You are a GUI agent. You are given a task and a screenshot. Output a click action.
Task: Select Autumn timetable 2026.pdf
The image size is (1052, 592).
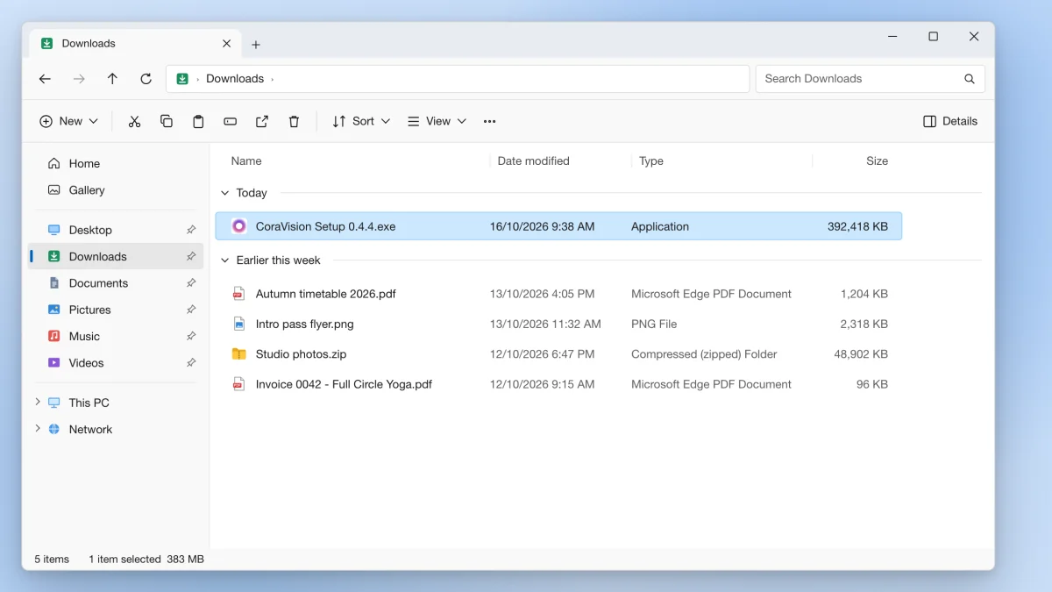coord(558,294)
